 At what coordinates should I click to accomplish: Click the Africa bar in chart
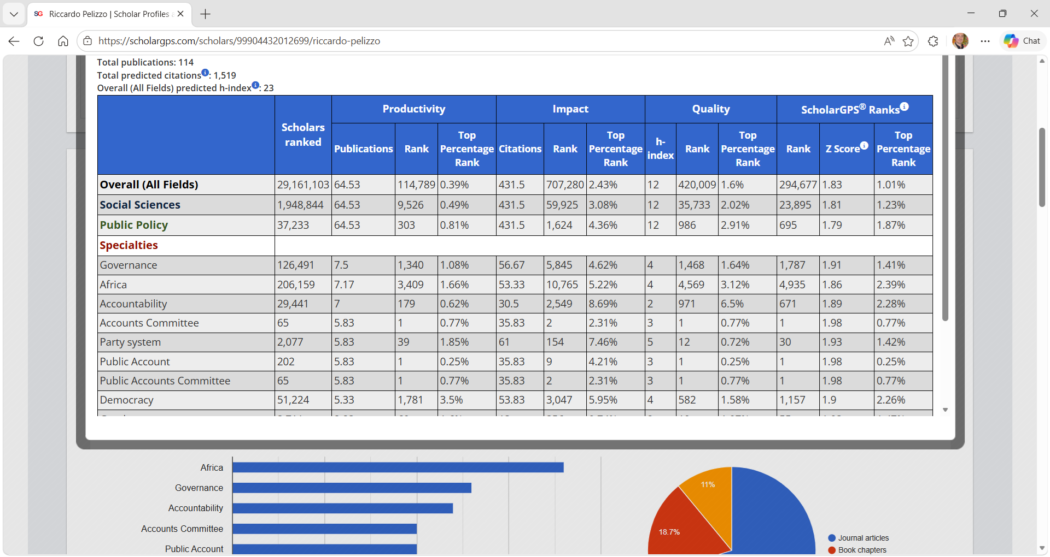pos(398,467)
